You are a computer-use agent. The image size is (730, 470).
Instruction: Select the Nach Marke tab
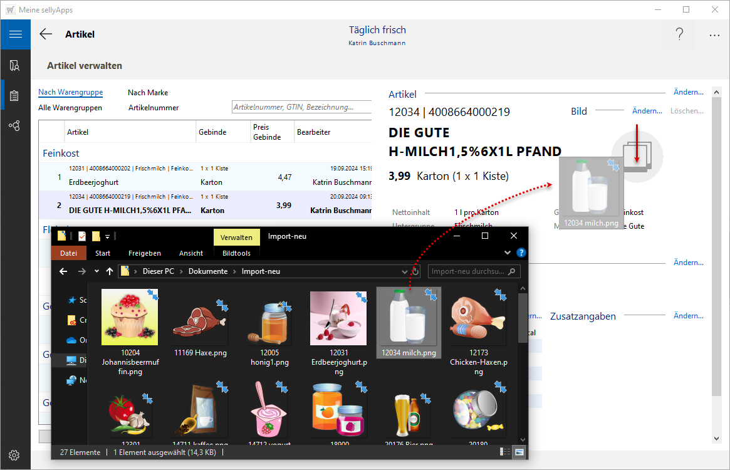coord(148,93)
